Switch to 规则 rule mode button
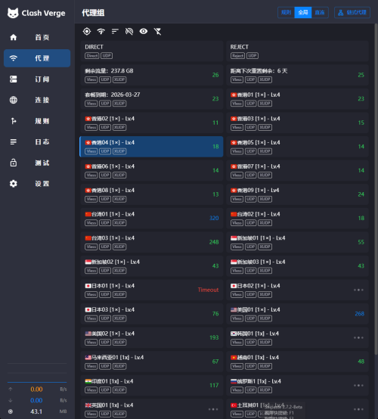Viewport: 378px width, 419px height. click(286, 13)
